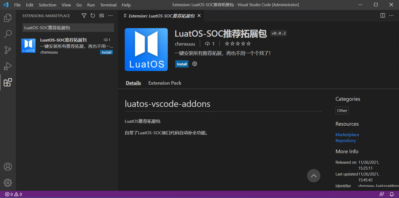
Task: Open the Accounts icon in activity bar
Action: tap(8, 167)
